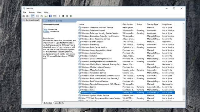Click gear icon beside Windows Defender Firewall
Image resolution: width=200 pixels, height=112 pixels.
pos(80,30)
